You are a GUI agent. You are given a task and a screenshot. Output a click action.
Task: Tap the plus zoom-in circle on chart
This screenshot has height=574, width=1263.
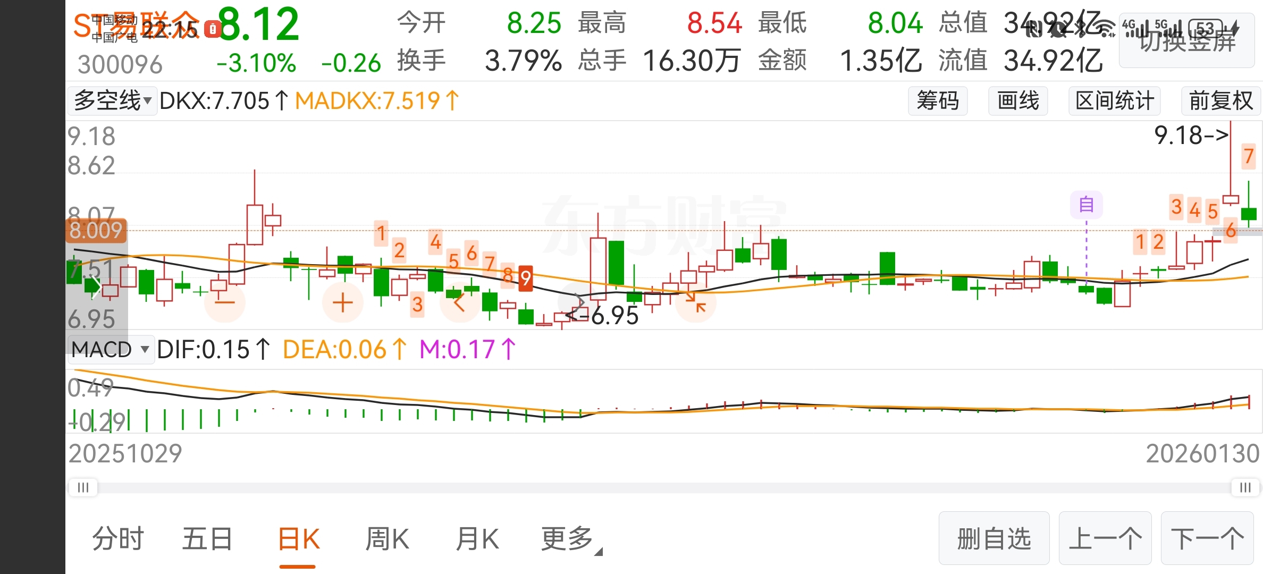coord(343,302)
